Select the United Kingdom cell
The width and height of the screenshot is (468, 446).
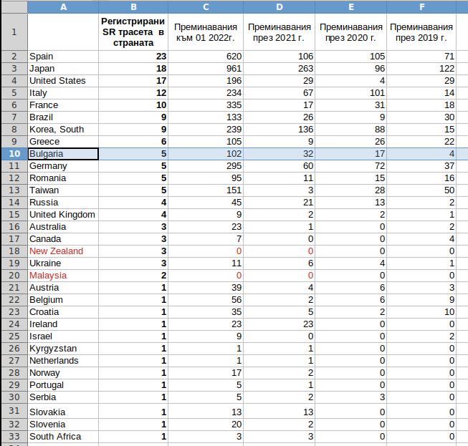point(63,215)
